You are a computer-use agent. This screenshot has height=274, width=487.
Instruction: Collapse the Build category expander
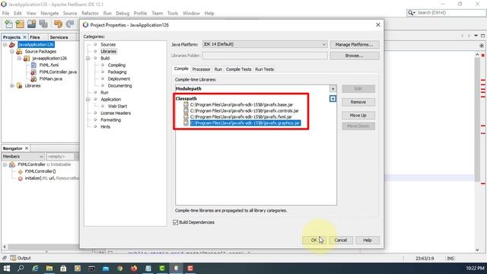[x=88, y=59]
